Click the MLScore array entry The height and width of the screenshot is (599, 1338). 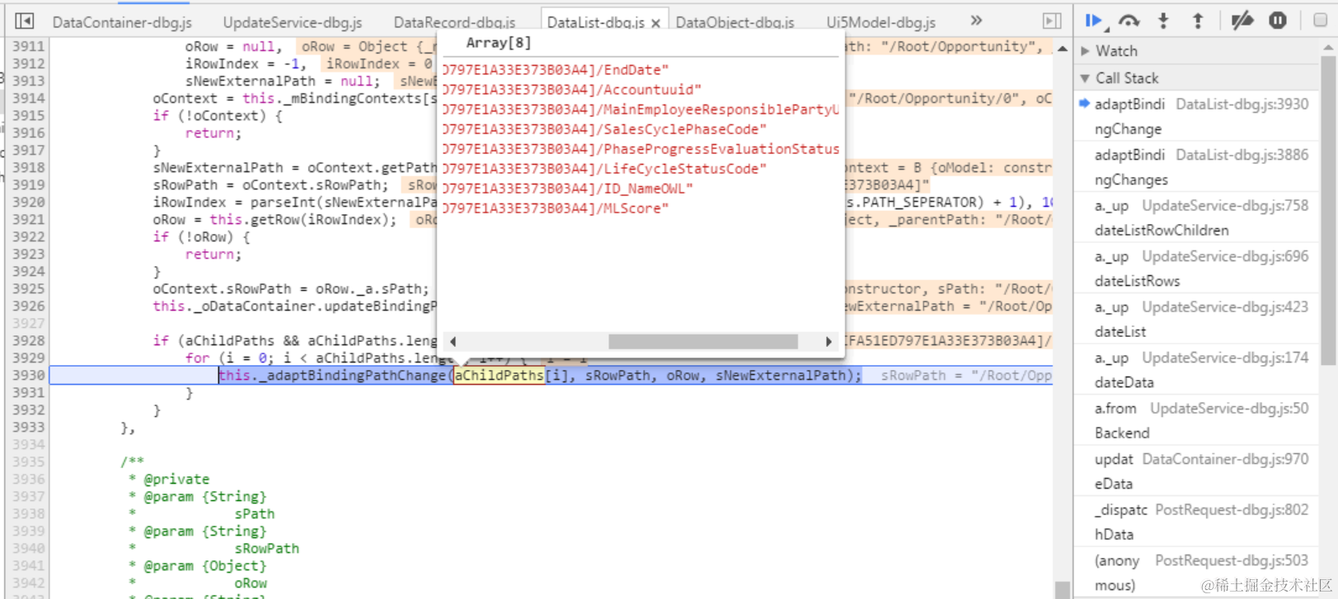point(556,208)
